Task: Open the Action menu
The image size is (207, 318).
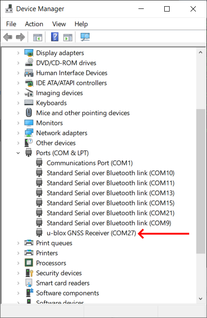Action: tap(34, 24)
